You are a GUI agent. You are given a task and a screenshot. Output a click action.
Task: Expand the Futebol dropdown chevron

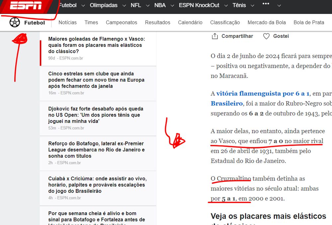coord(83,6)
